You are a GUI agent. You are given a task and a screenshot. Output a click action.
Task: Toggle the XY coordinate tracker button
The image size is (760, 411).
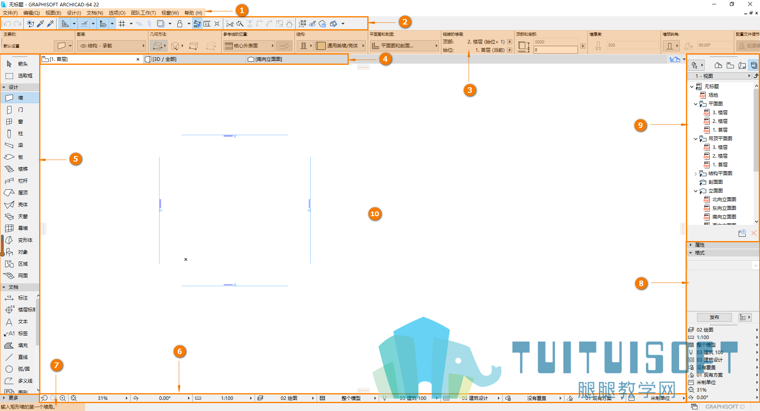(103, 24)
